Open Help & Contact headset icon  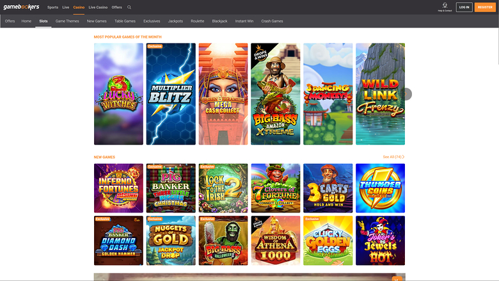coord(445,7)
